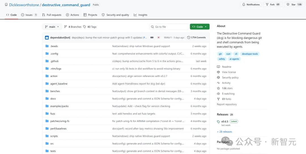Click the dependabot[bot] author name

tap(60, 37)
